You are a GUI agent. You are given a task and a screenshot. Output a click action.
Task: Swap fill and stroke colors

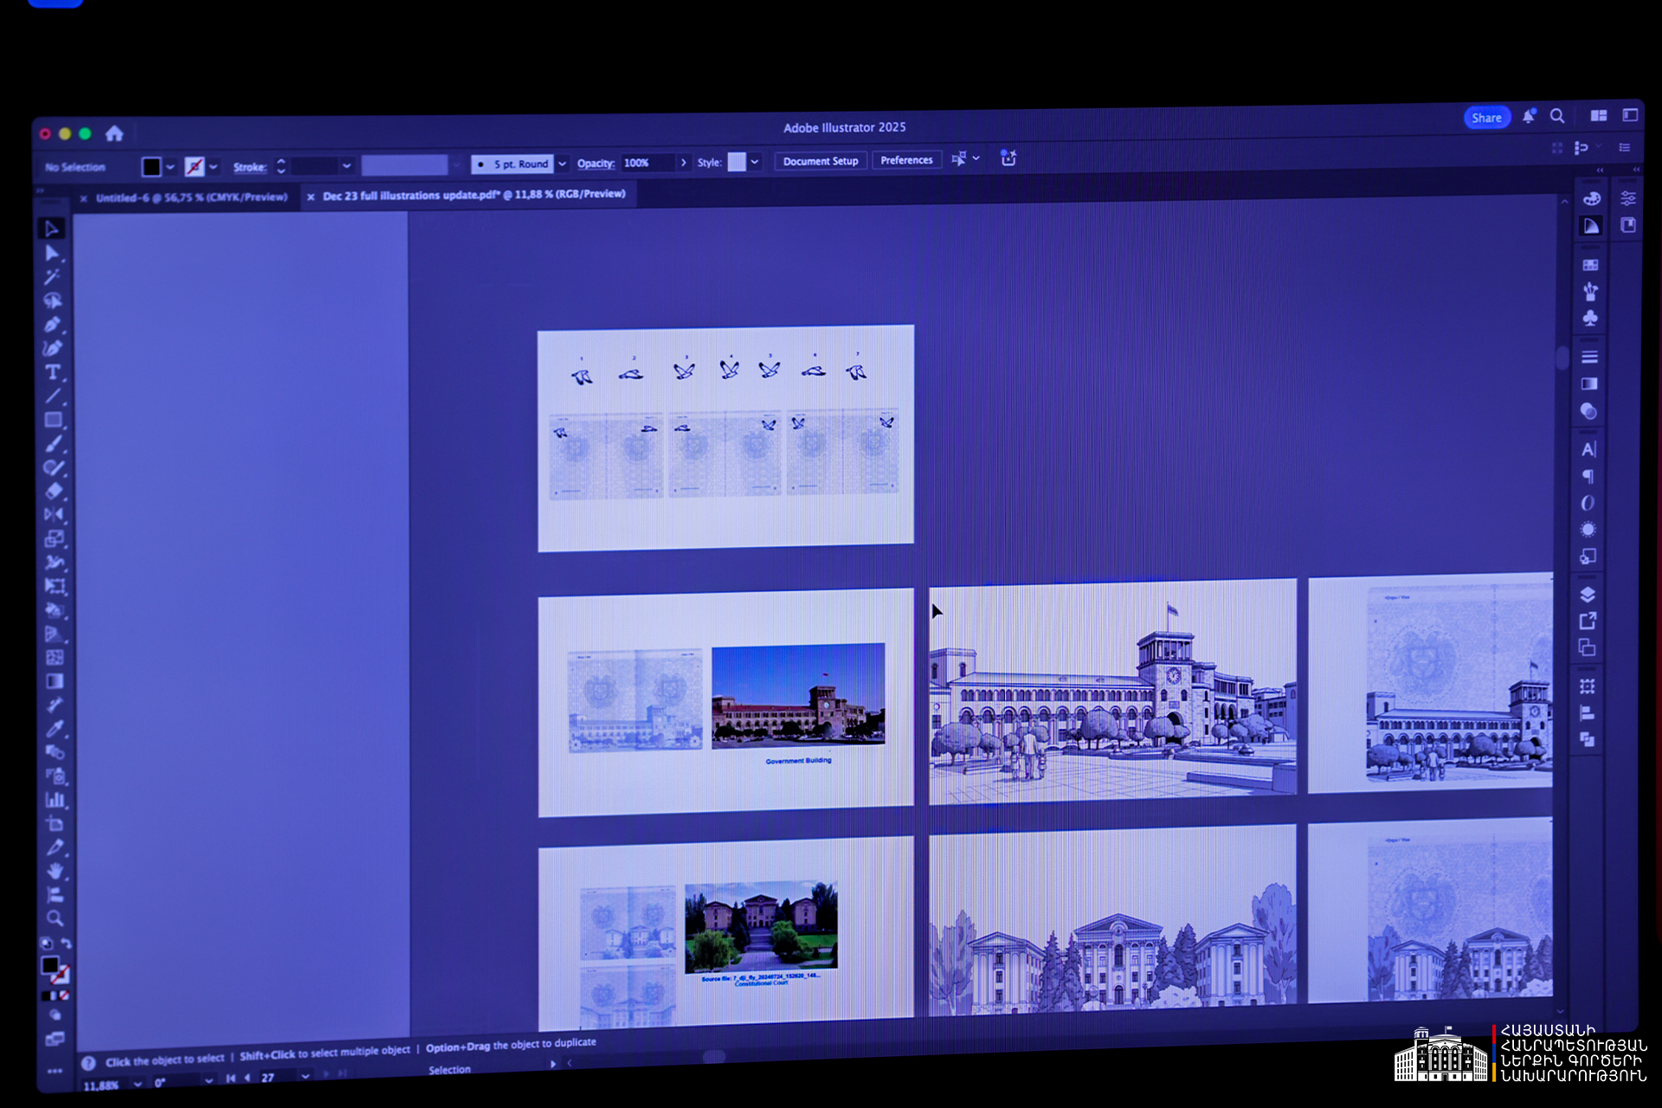click(x=66, y=944)
